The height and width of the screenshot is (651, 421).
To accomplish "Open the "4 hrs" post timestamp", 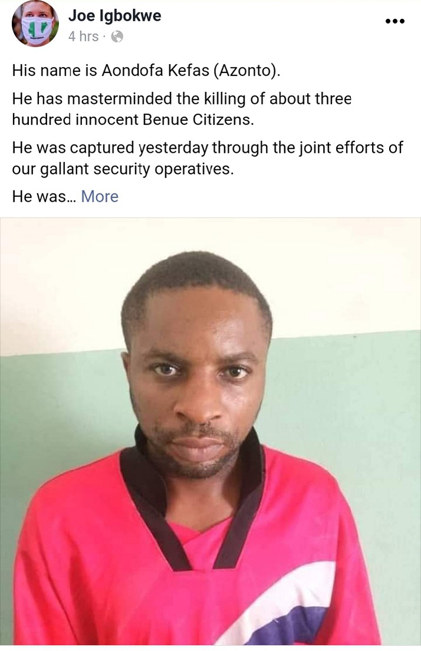I will [84, 37].
